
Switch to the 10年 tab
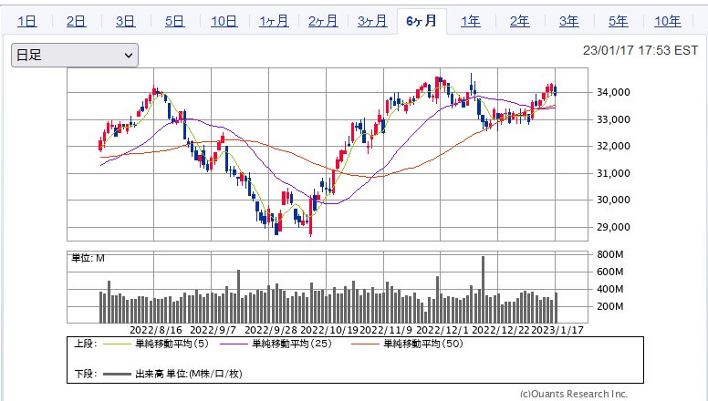[x=668, y=21]
